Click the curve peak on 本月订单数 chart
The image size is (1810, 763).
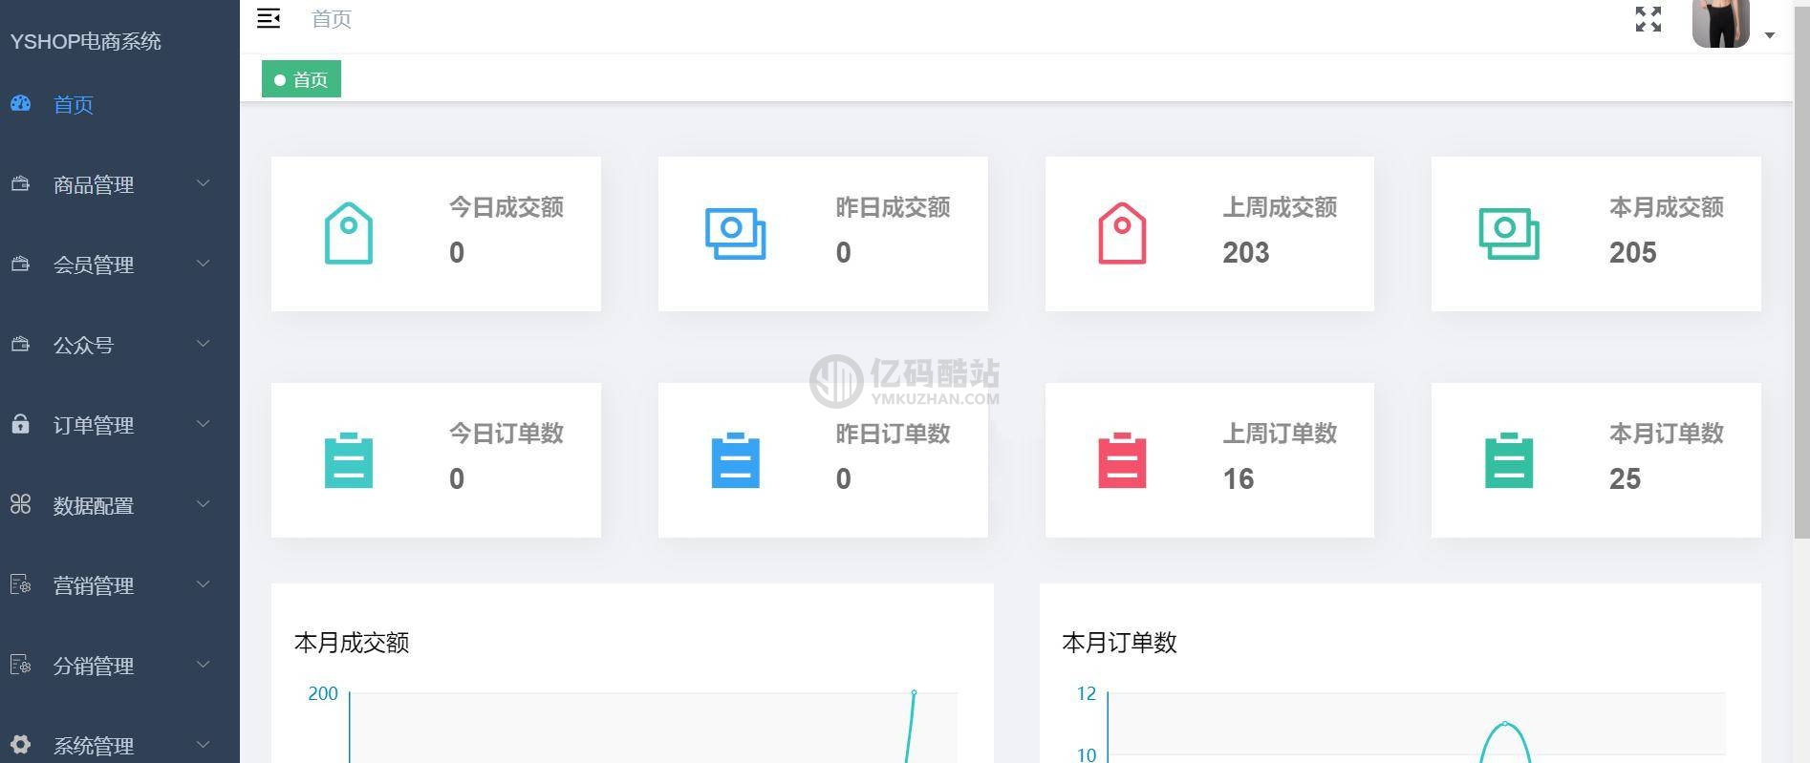point(1505,724)
